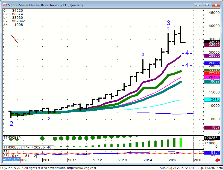Image resolution: width=223 pixels, height=170 pixels.
Task: Select the 1807 price level tag
Action: (212, 127)
